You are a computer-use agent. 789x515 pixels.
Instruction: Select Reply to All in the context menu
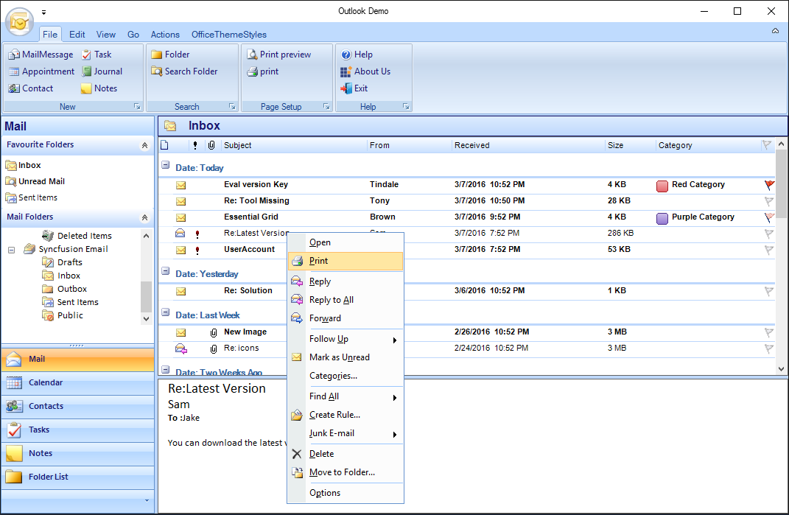point(346,300)
